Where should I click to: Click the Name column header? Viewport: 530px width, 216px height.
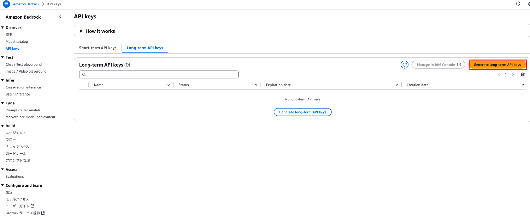pos(99,85)
